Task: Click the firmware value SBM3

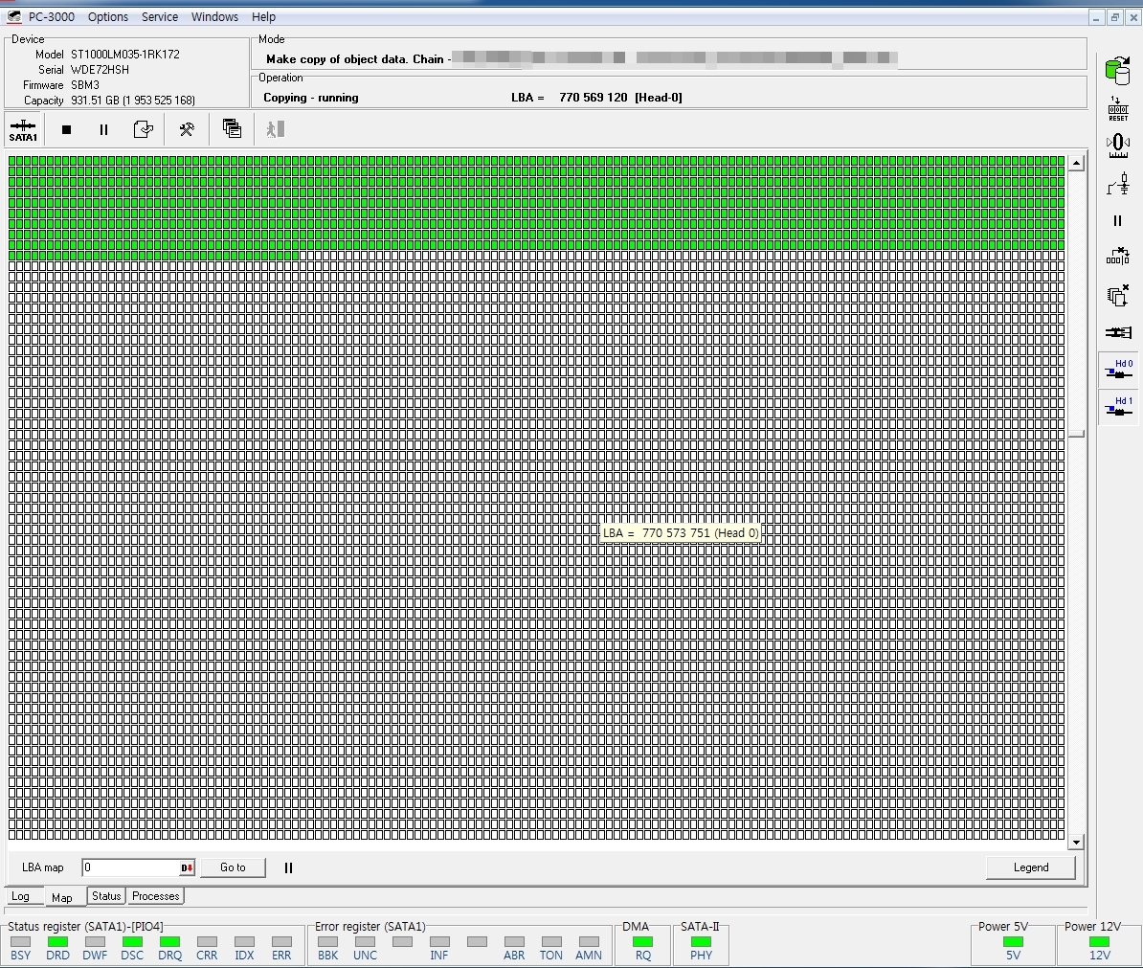Action: pos(84,84)
